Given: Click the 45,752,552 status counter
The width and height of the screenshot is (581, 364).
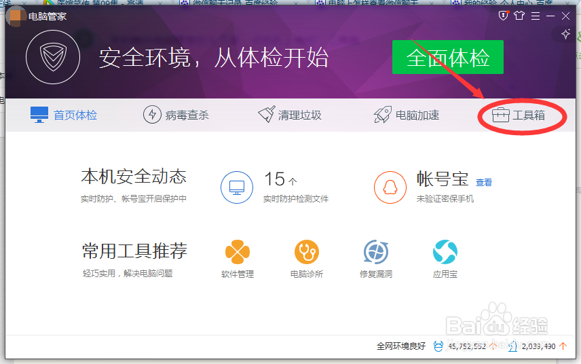Looking at the screenshot, I should point(467,346).
